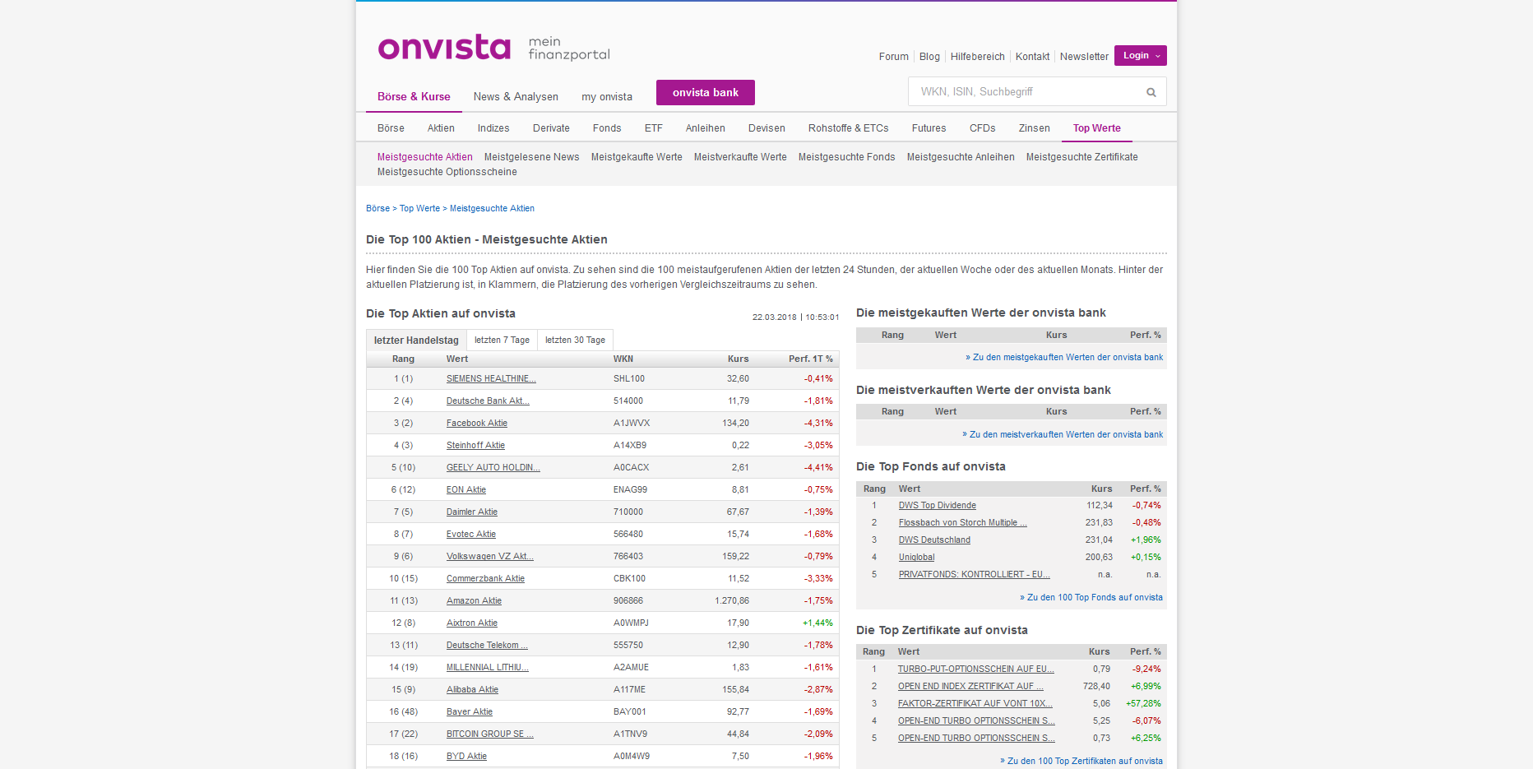Open EON Aktie link

pyautogui.click(x=466, y=490)
